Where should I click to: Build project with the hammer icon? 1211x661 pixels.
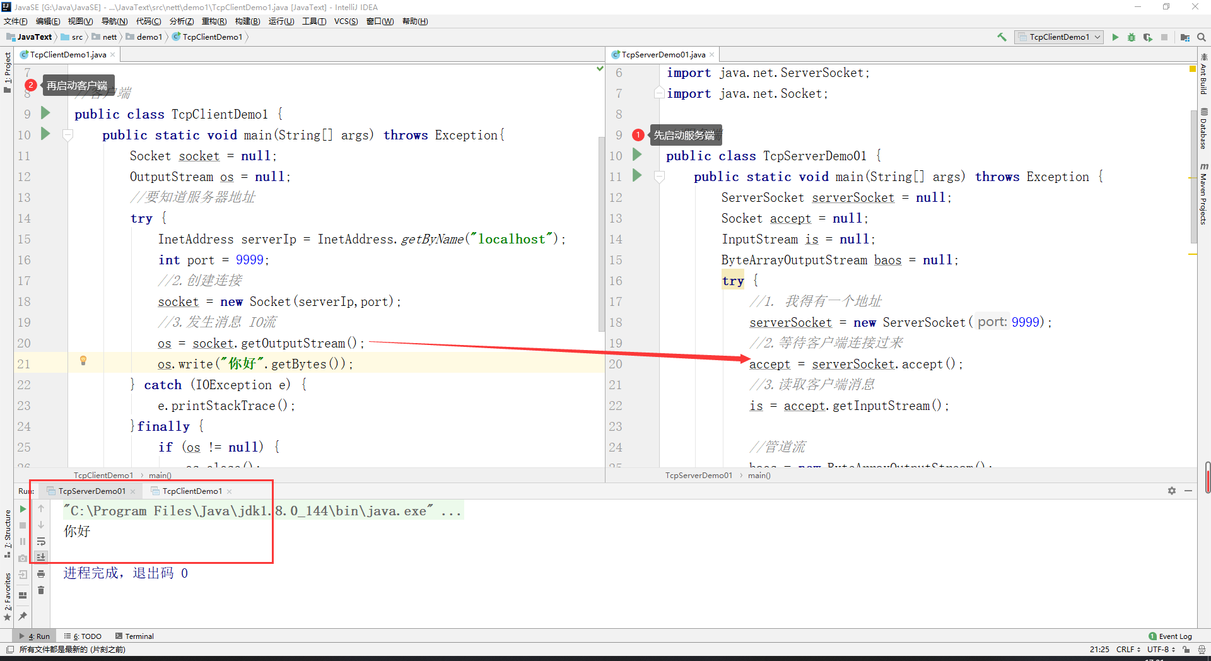(x=1002, y=37)
